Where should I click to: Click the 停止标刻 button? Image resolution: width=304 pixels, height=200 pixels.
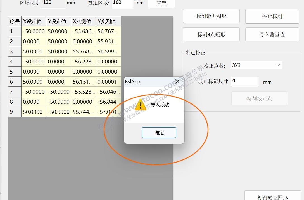pyautogui.click(x=272, y=16)
